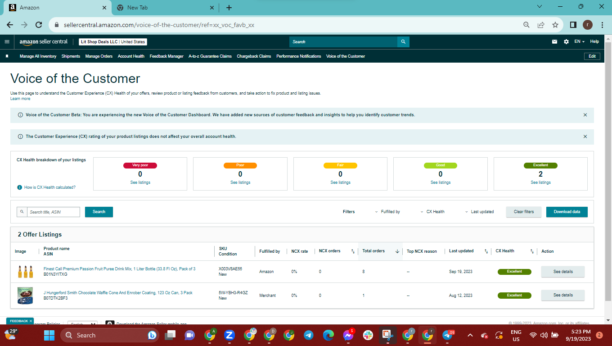Click the Clear filters button
Viewport: 612px width, 346px height.
pyautogui.click(x=524, y=212)
